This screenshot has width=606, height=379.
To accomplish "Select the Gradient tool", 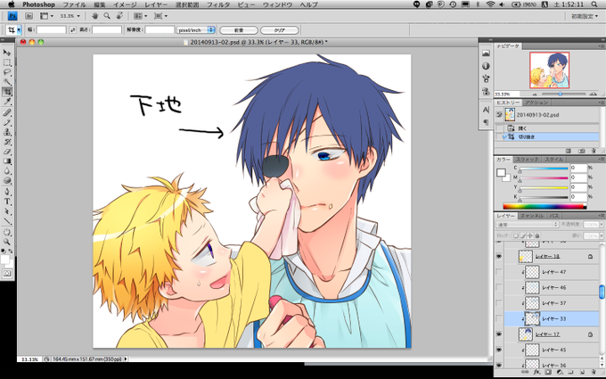I will coord(7,161).
